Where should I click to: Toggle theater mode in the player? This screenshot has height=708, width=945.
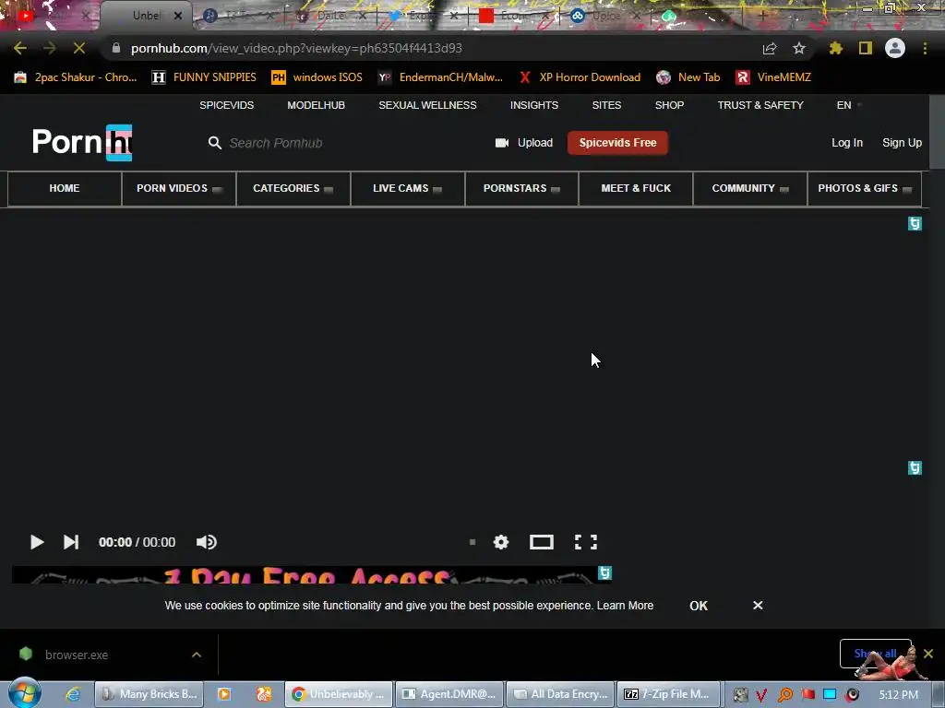click(541, 542)
